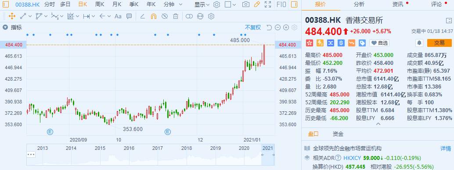Switch to the 多日 multi-day tab
This screenshot has height=170, width=454.
65,4
